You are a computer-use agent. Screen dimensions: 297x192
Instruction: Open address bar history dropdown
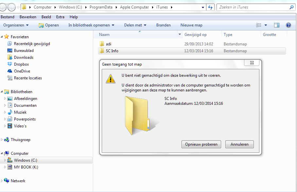(x=203, y=8)
